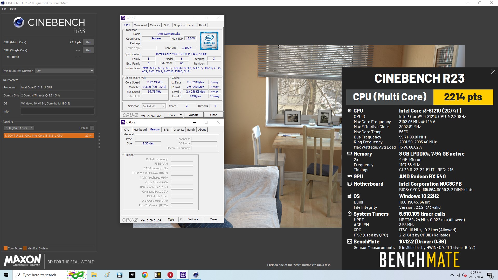The width and height of the screenshot is (498, 280).
Task: Click the Info input field in Your System
Action: [57, 111]
